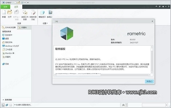Click the find binoculars icon in status bar
Screen dimensions: 171x108
(123, 105)
